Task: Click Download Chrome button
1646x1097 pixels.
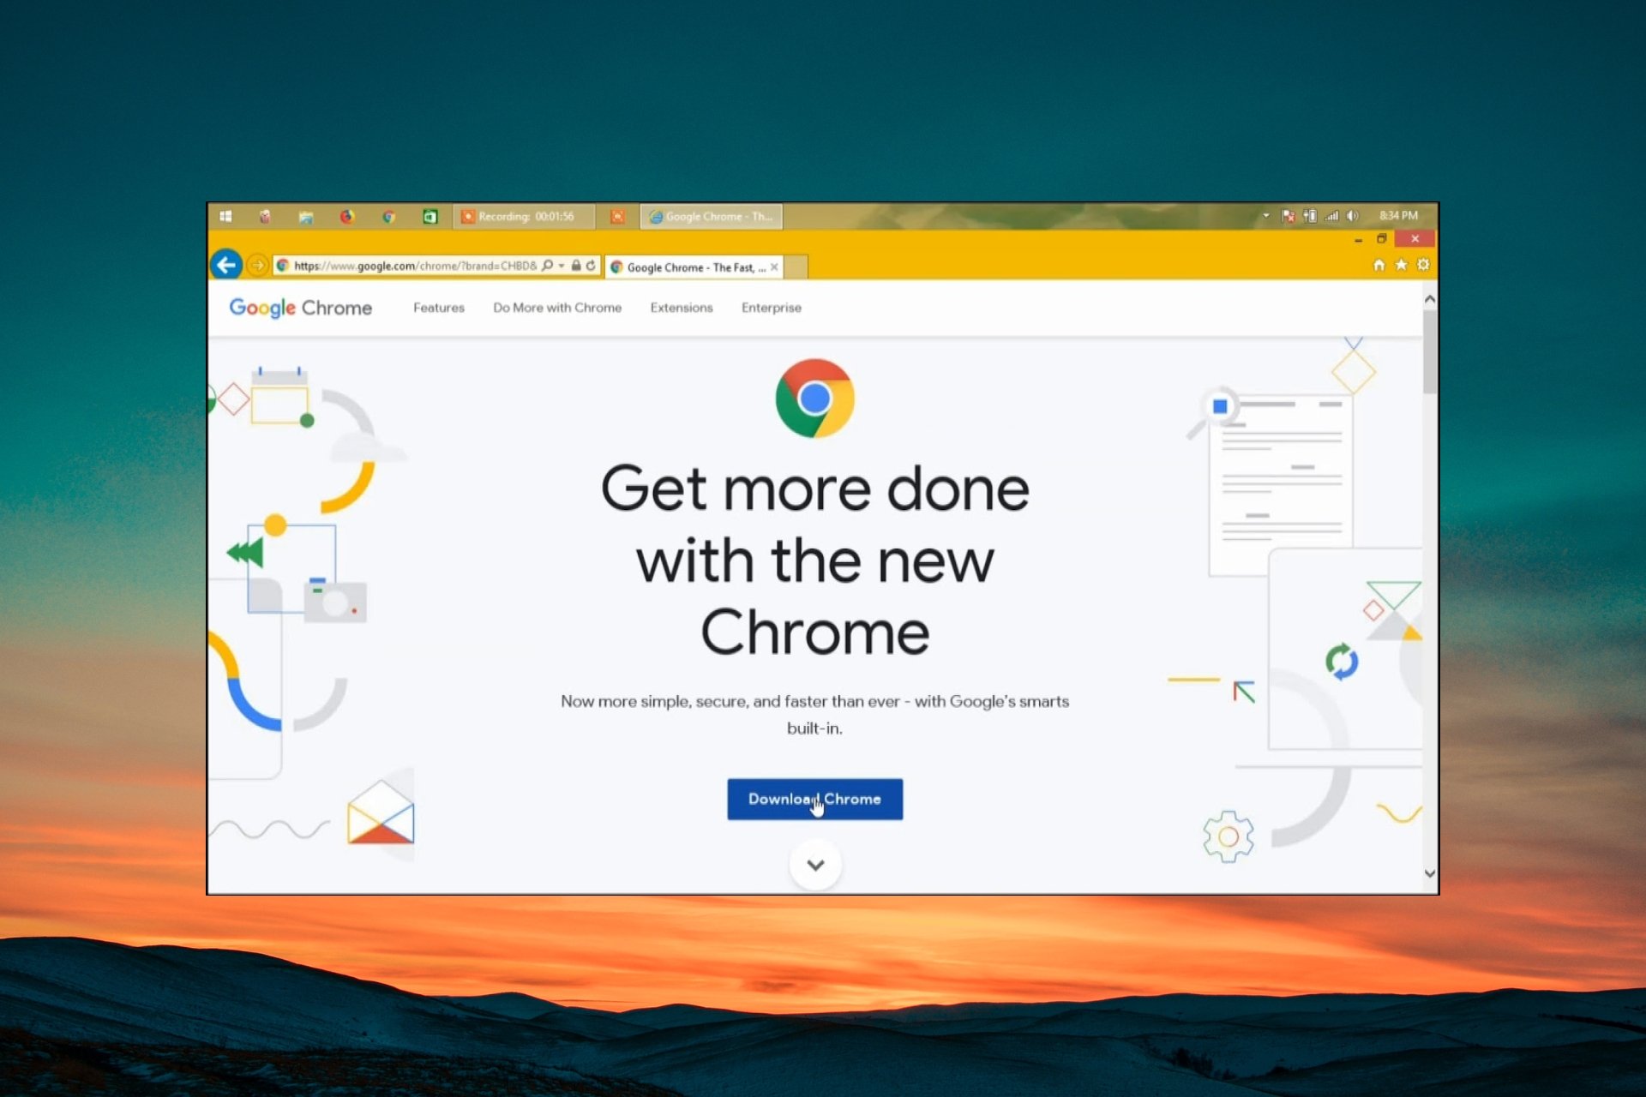Action: [x=814, y=798]
